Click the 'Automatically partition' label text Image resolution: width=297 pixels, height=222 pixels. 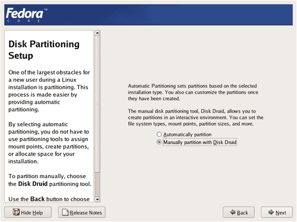coord(187,134)
